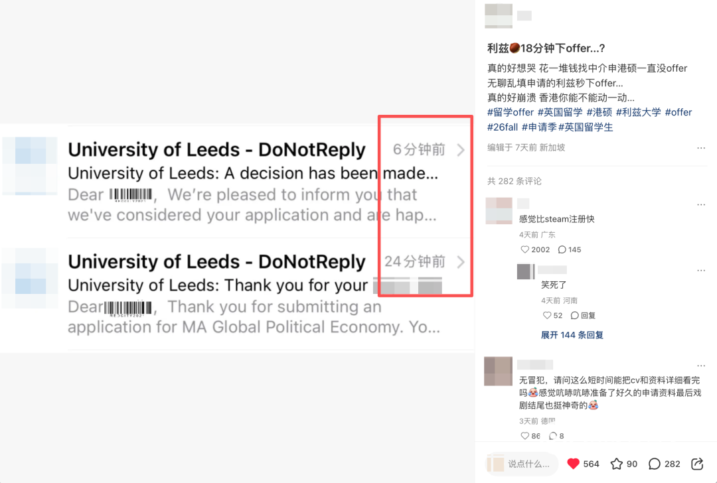This screenshot has width=717, height=483.
Task: Share the post using the share arrow icon
Action: tap(697, 464)
